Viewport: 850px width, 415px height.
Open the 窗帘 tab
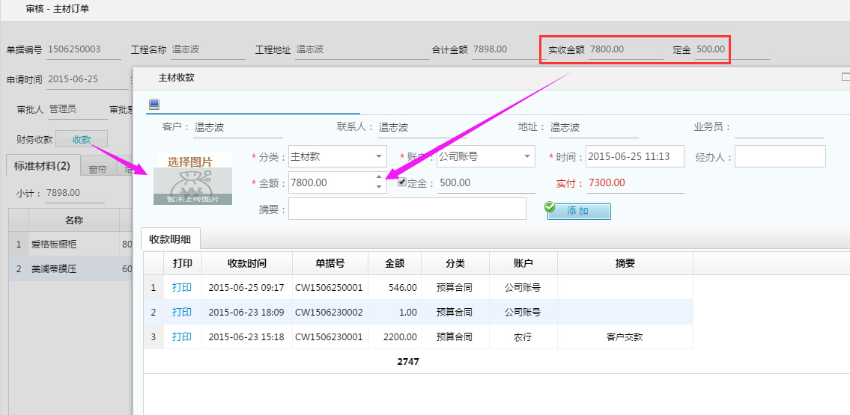[97, 170]
